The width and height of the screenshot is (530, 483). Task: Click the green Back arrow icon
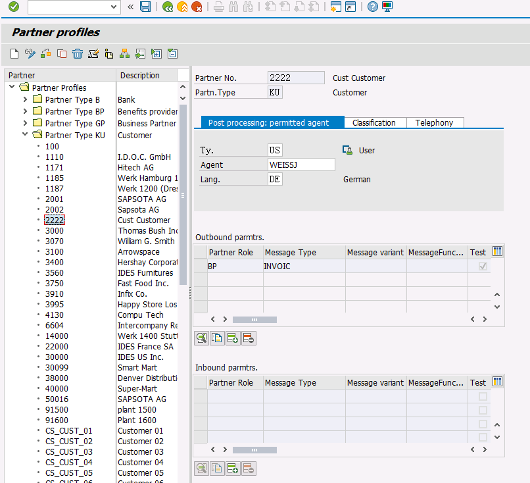168,7
